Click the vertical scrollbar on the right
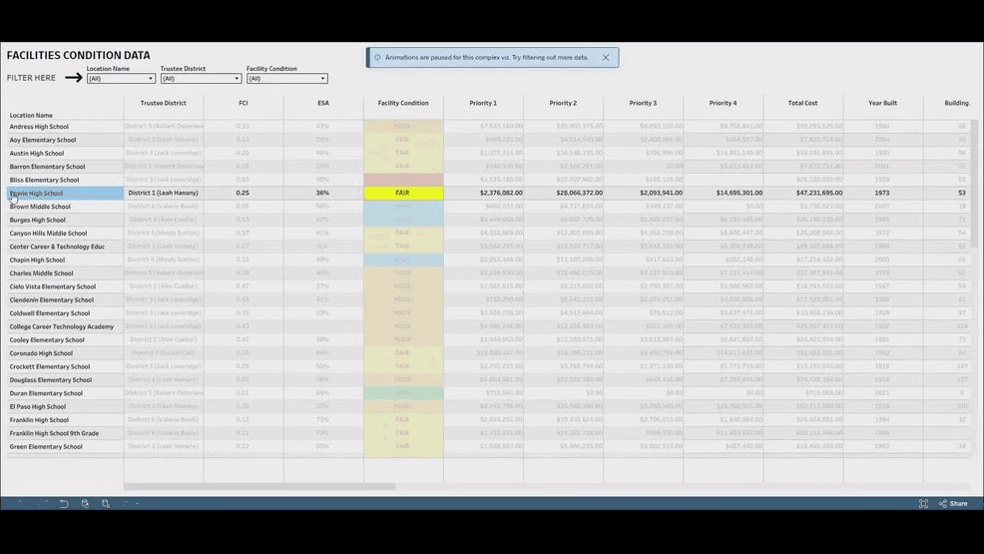The height and width of the screenshot is (554, 984). [x=974, y=184]
